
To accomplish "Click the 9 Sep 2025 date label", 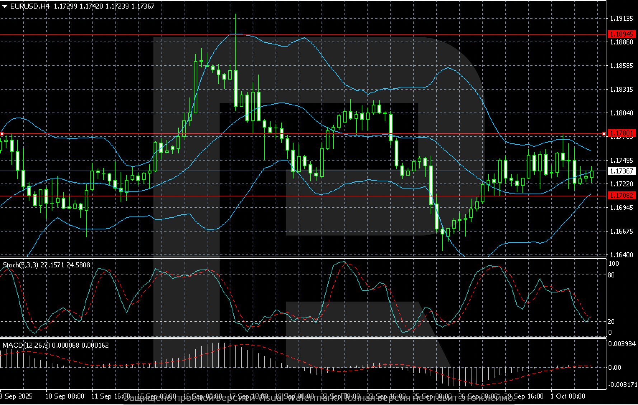I will click(x=17, y=396).
